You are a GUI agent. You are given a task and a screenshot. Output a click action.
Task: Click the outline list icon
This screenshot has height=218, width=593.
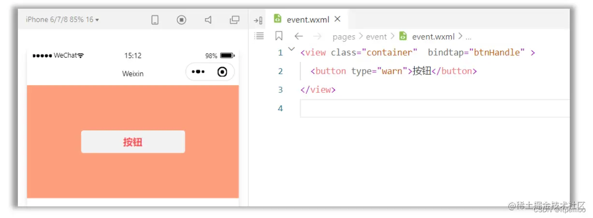(260, 36)
